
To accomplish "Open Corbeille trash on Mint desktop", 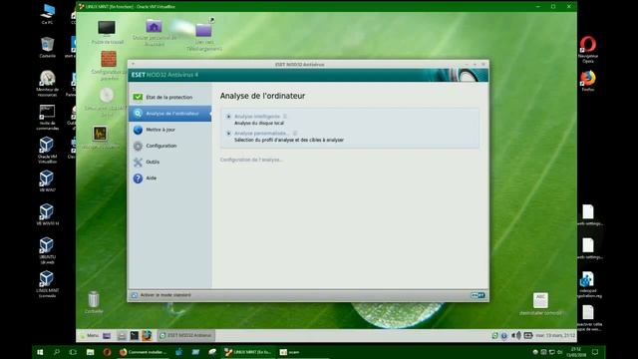I will pyautogui.click(x=94, y=302).
